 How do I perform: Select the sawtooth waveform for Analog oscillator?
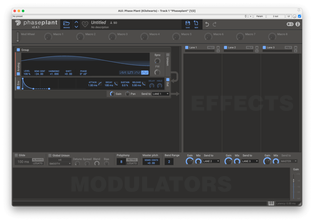pos(123,73)
